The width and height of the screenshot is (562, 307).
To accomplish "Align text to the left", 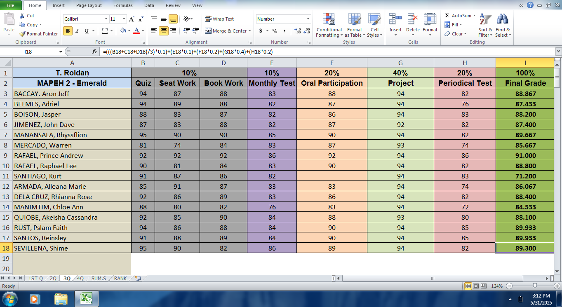I will pyautogui.click(x=154, y=31).
